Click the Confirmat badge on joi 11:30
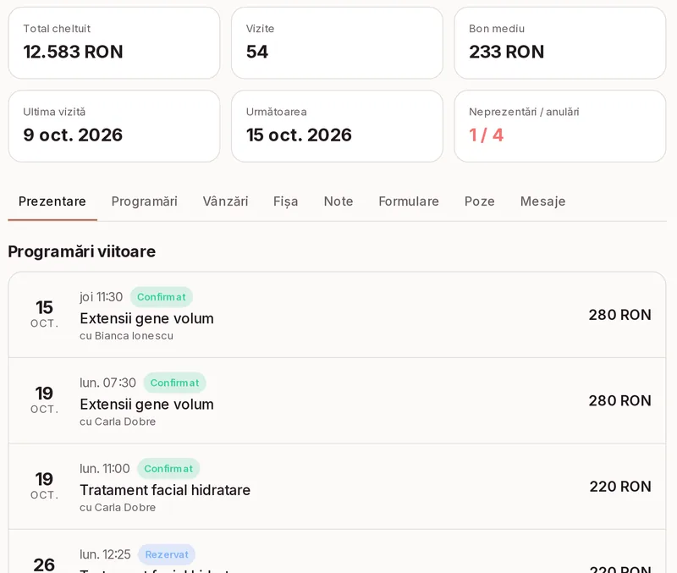The image size is (677, 573). (x=161, y=297)
